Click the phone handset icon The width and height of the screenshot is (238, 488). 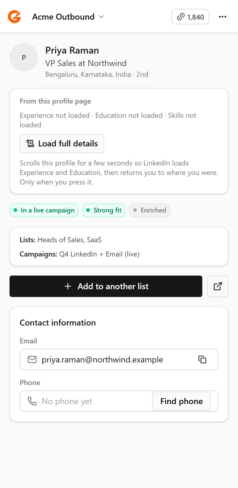(32, 401)
